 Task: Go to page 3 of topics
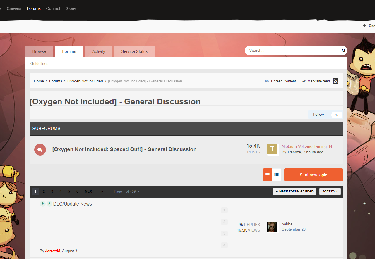point(52,191)
